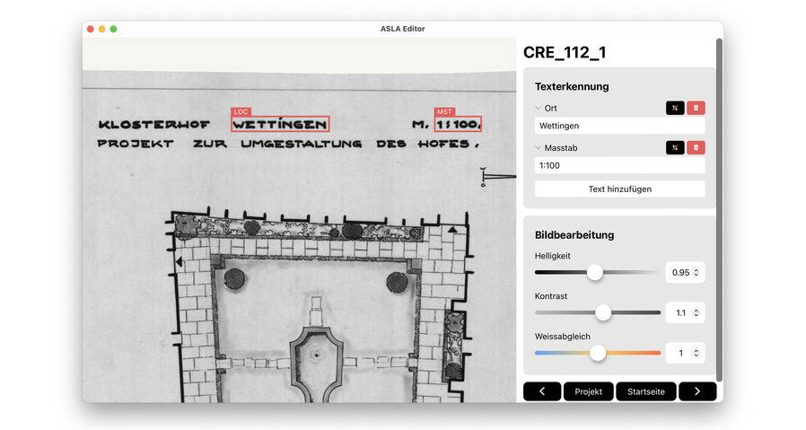The image size is (806, 430).
Task: Click the Weissabgleich value stepper arrows
Action: click(696, 354)
